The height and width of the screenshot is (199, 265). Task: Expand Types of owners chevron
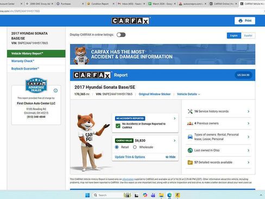[x=248, y=137]
